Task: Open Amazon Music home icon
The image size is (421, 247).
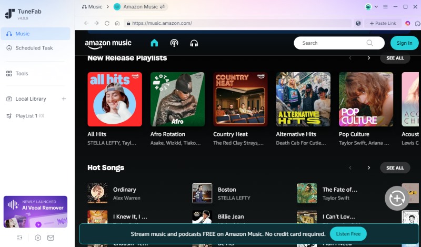Action: [x=154, y=43]
